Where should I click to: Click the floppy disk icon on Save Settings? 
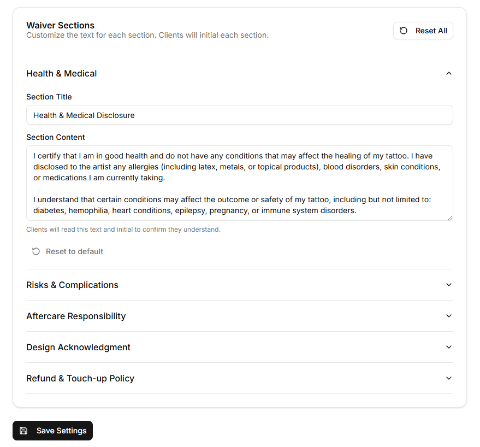(23, 431)
